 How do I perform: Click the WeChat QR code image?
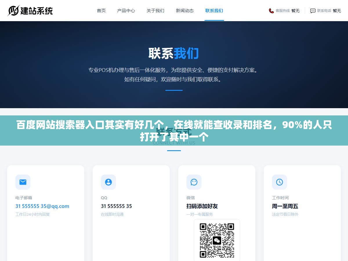pos(217,240)
